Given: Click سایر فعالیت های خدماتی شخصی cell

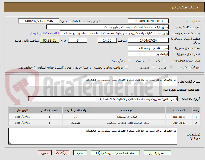Looking at the screenshot, I should click(127, 123).
